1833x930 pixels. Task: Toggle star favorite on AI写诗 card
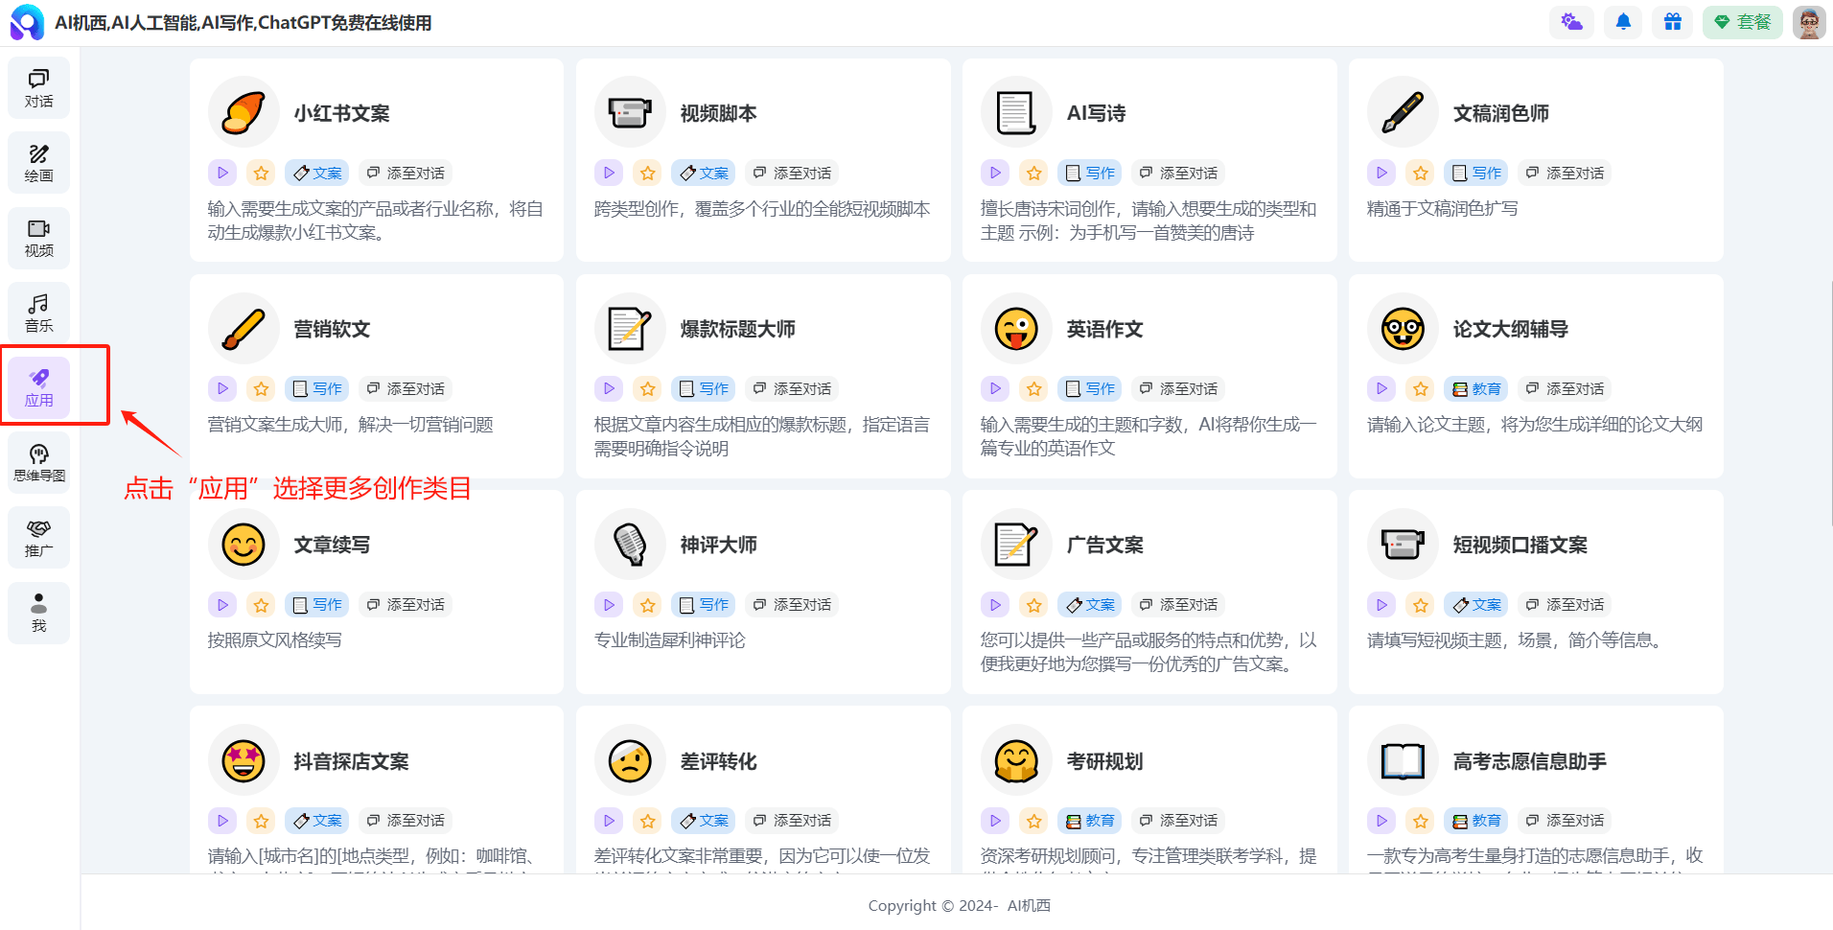[x=1033, y=174]
